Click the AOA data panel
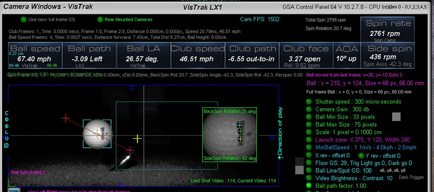 [x=347, y=55]
